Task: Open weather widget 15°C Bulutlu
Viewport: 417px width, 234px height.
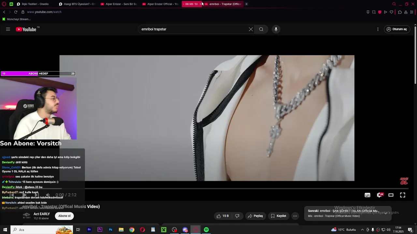Action: click(x=344, y=230)
